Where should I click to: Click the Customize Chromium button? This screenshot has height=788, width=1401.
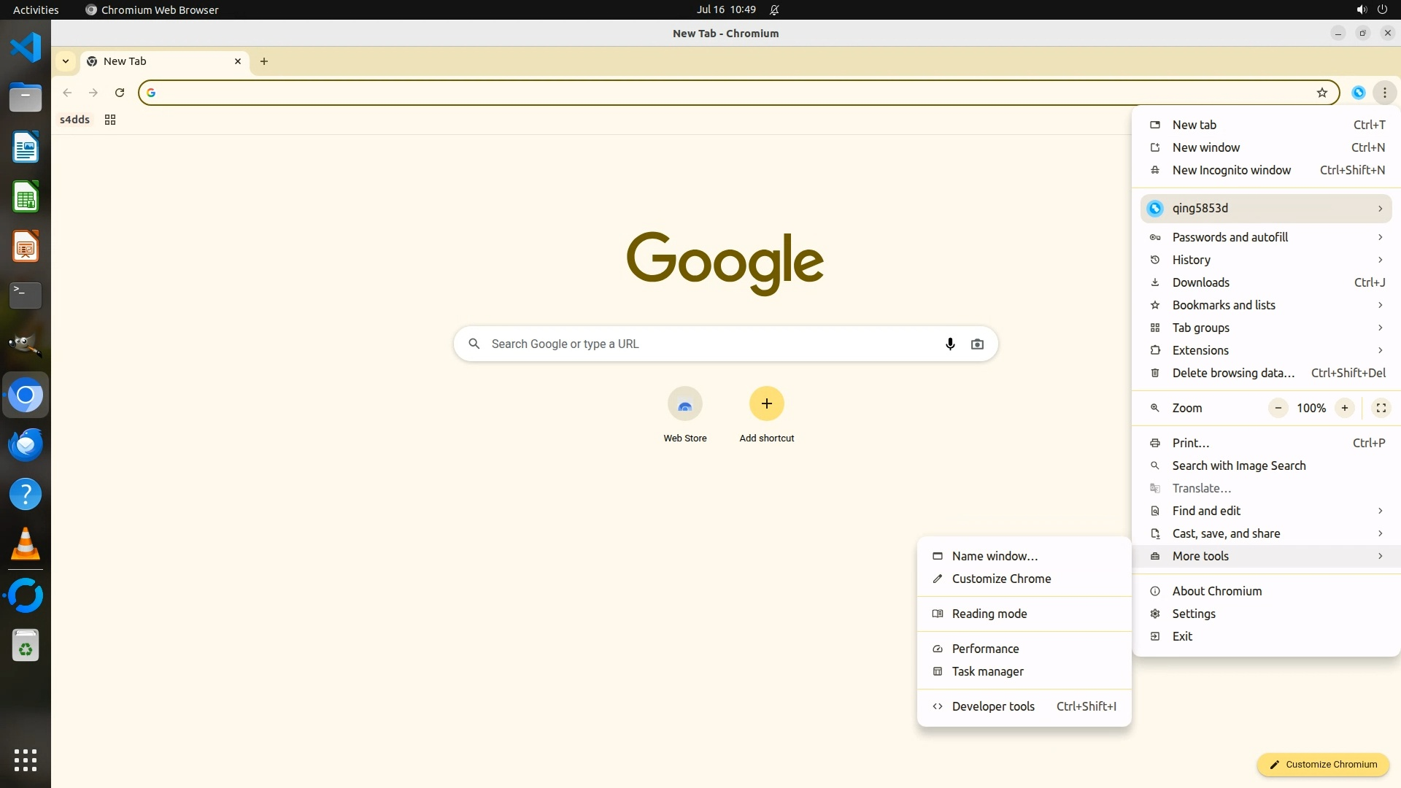click(x=1322, y=764)
